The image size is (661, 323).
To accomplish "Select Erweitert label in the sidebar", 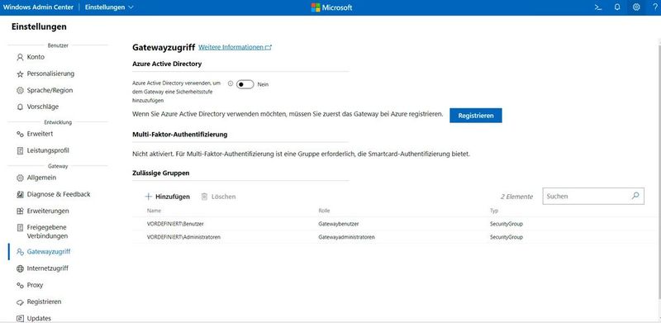I will coord(40,134).
